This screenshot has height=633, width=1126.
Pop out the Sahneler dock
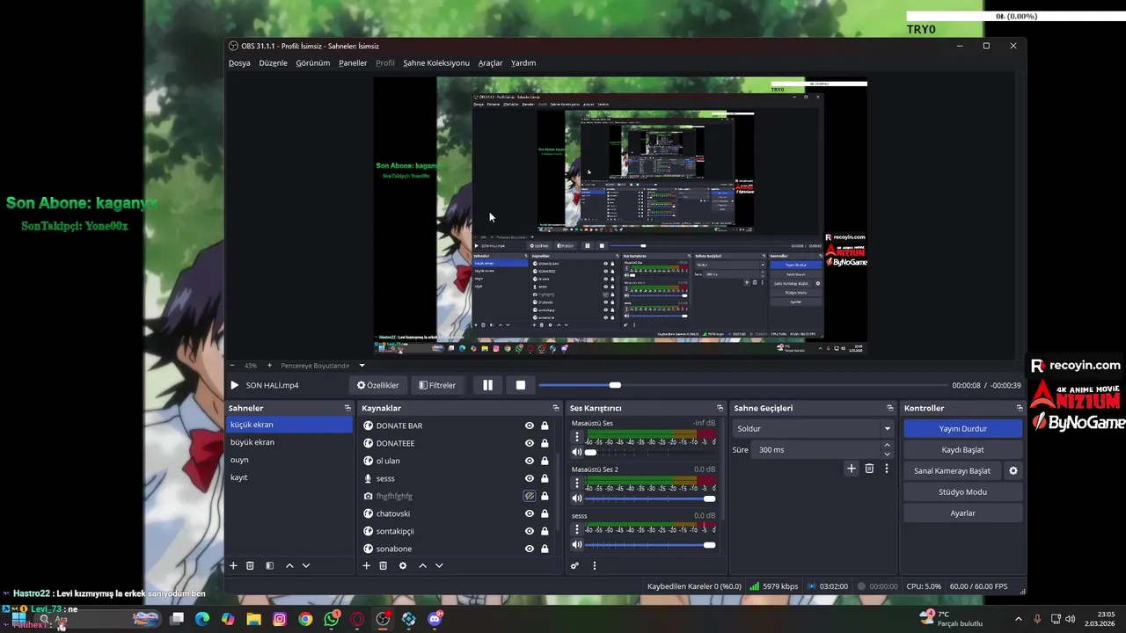(x=347, y=408)
